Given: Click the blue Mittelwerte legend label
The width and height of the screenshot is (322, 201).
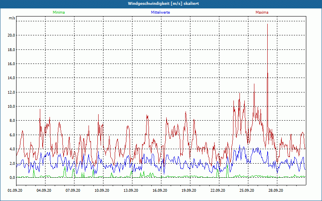Looking at the screenshot, I should [160, 12].
